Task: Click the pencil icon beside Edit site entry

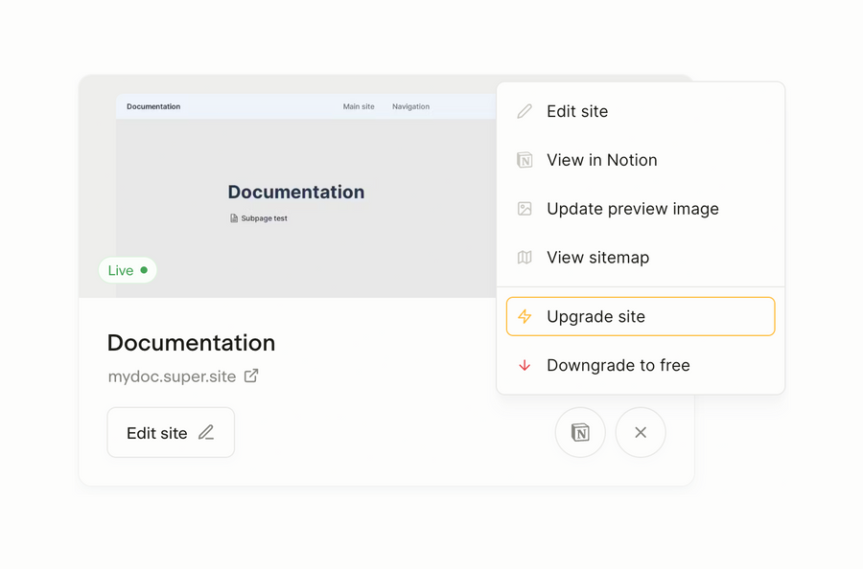Action: [524, 111]
